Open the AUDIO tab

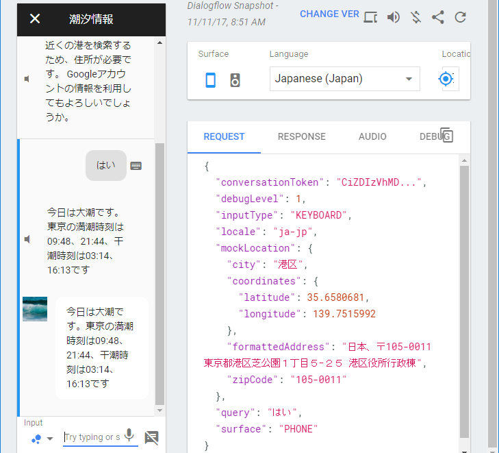tap(372, 136)
